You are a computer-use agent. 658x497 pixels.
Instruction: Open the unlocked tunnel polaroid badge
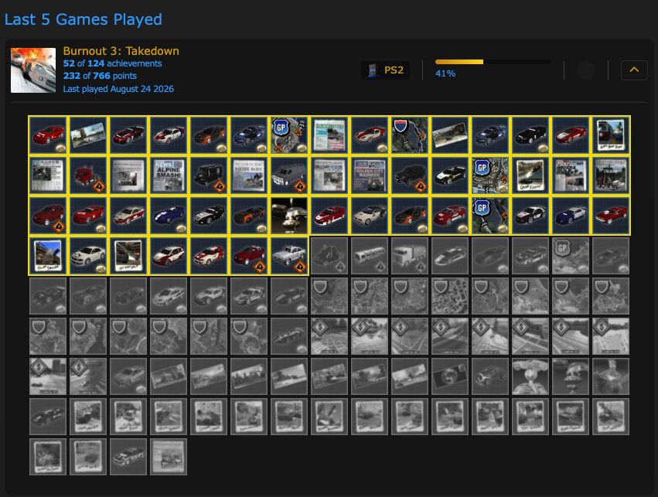click(x=128, y=256)
